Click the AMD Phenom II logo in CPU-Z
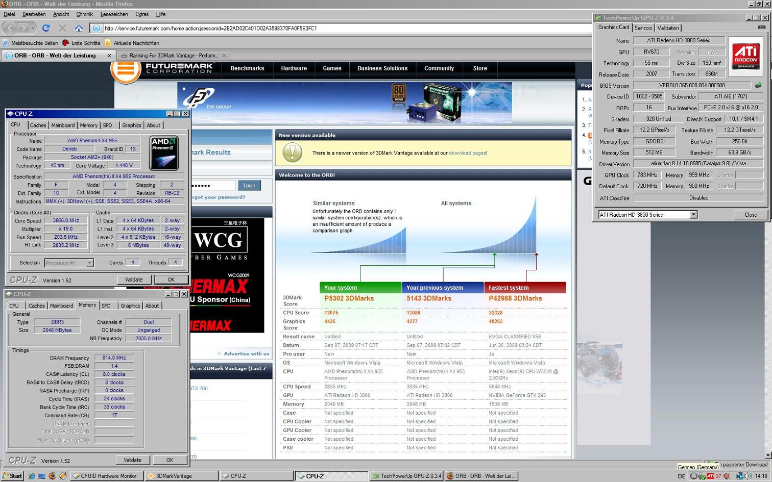This screenshot has height=482, width=772. point(164,153)
